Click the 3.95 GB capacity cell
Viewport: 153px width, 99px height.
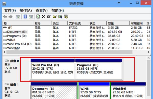113,28
